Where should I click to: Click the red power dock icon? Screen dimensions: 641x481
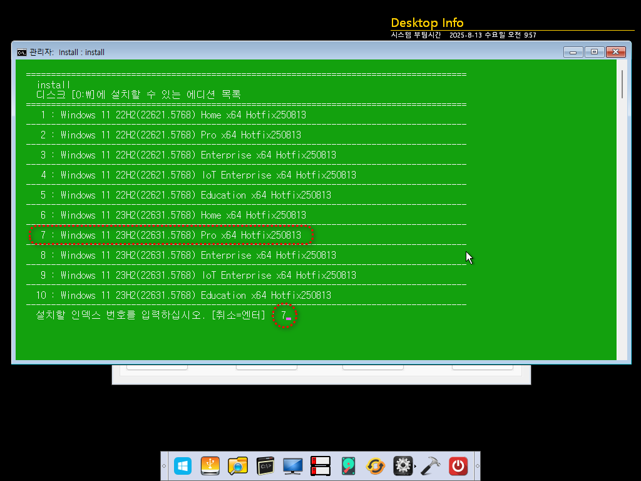[458, 466]
